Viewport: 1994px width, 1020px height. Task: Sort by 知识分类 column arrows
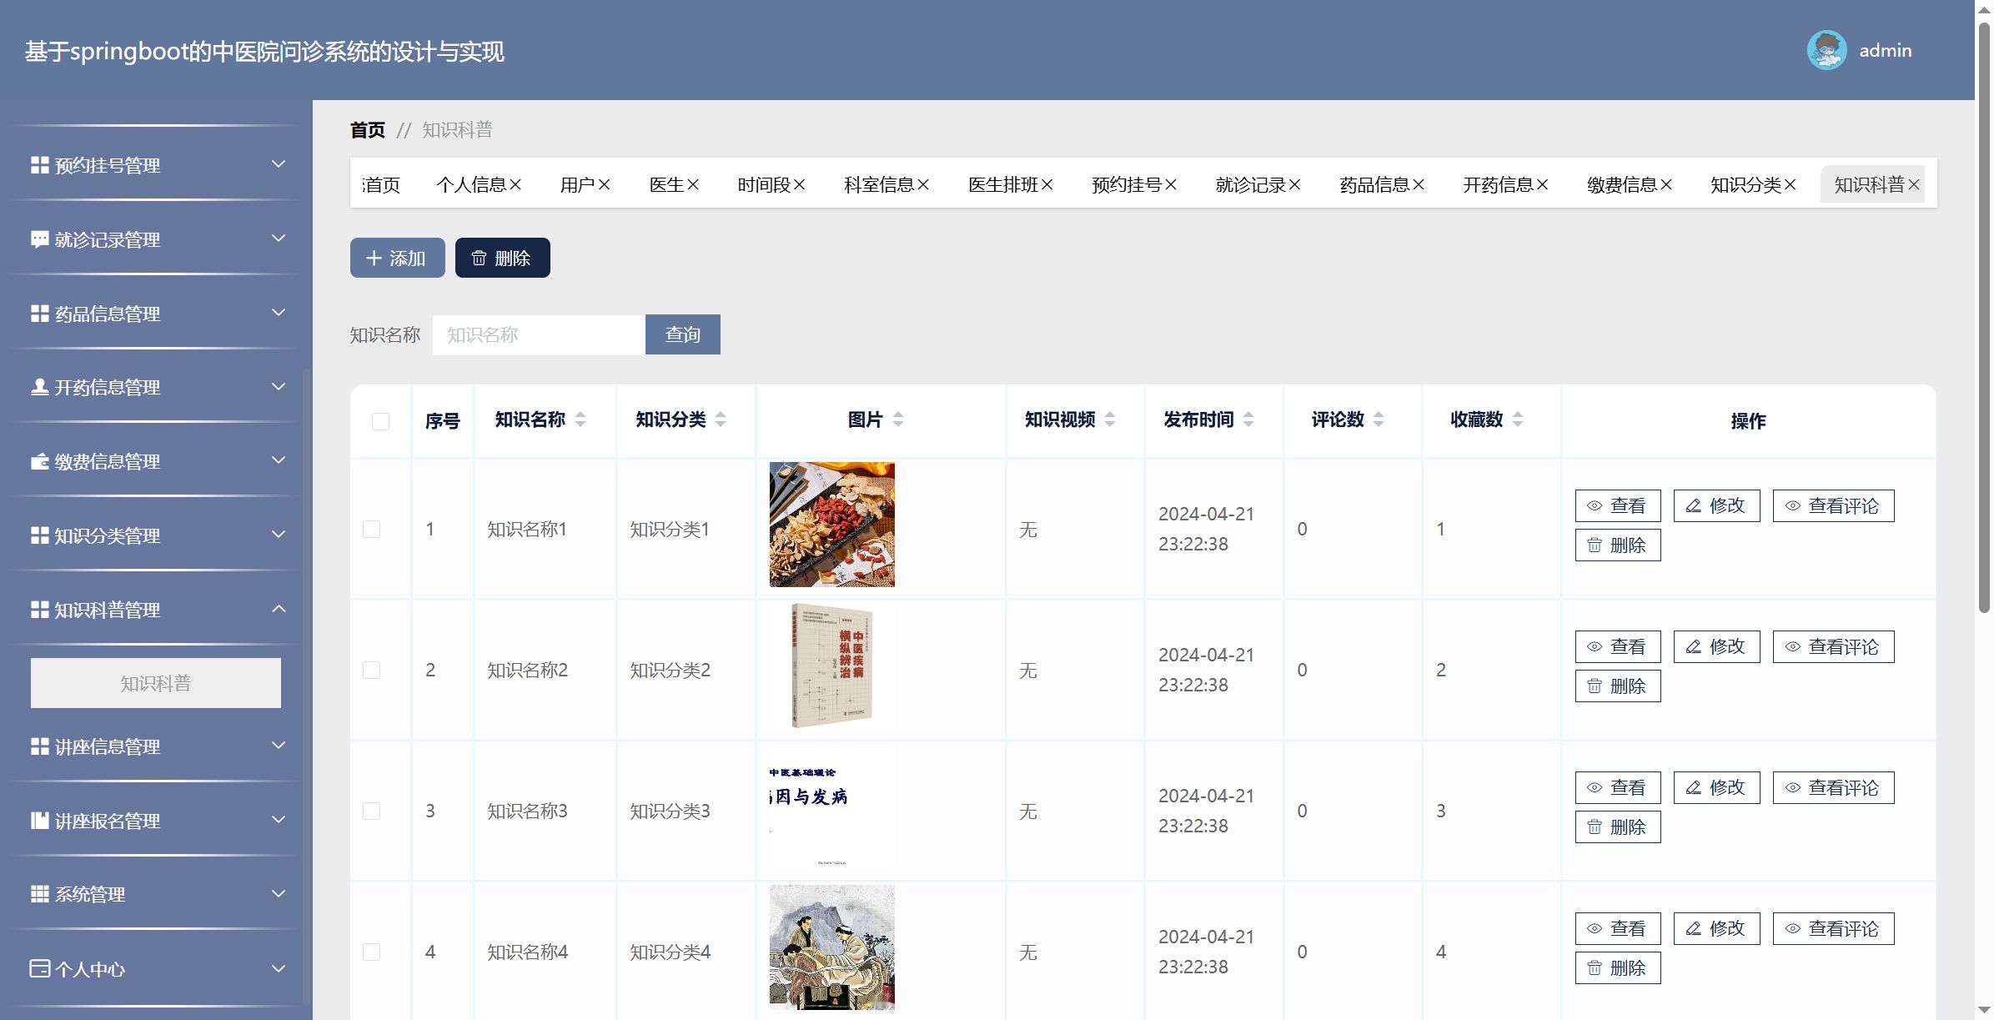(721, 420)
